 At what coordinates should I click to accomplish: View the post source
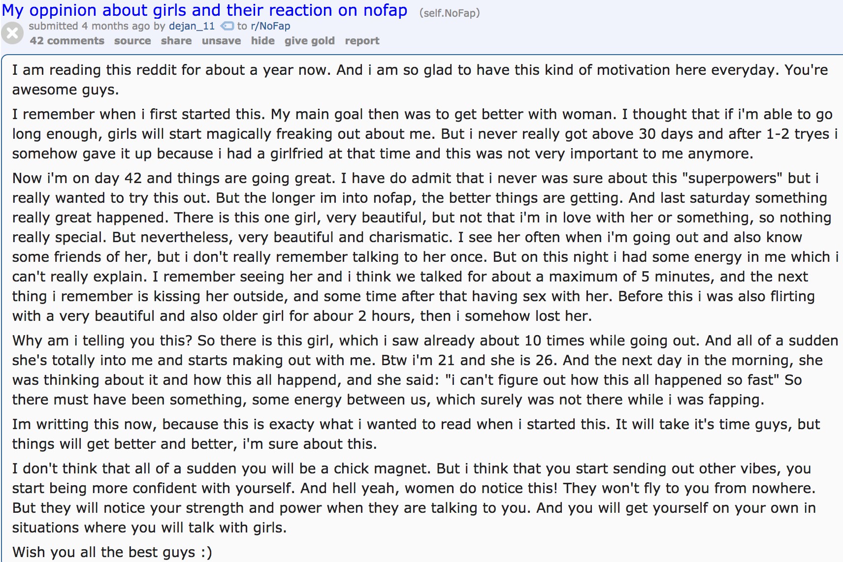coord(132,41)
